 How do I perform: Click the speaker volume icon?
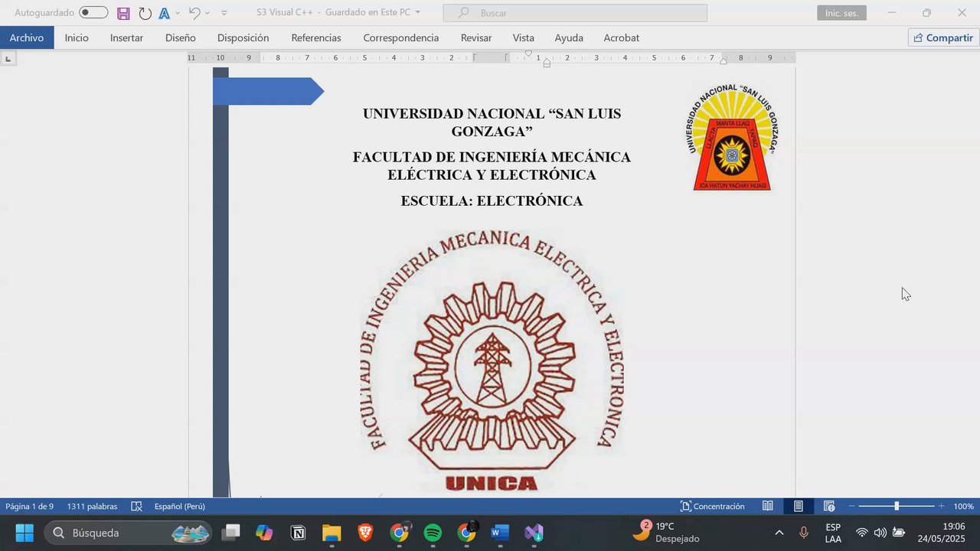point(880,533)
